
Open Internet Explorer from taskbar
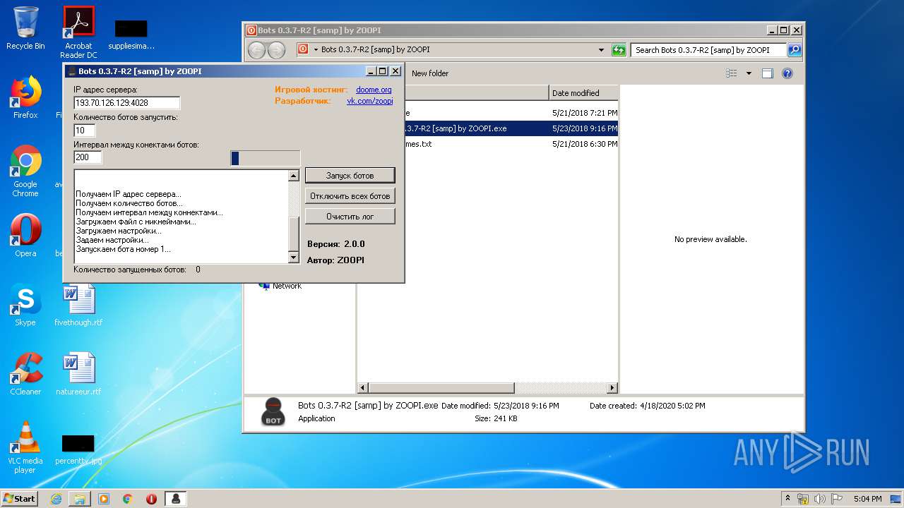tap(56, 499)
